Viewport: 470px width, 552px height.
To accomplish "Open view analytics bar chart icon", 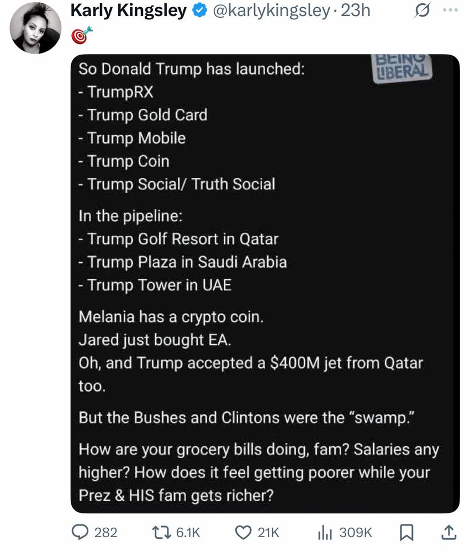I will pos(325,532).
